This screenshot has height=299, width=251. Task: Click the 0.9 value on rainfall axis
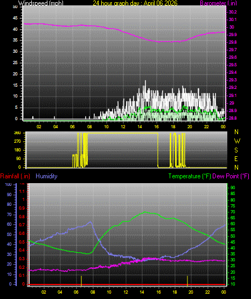tap(22, 208)
